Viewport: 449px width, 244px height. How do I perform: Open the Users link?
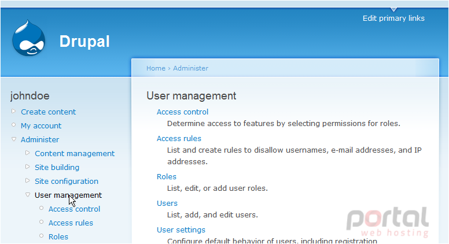[x=167, y=203]
